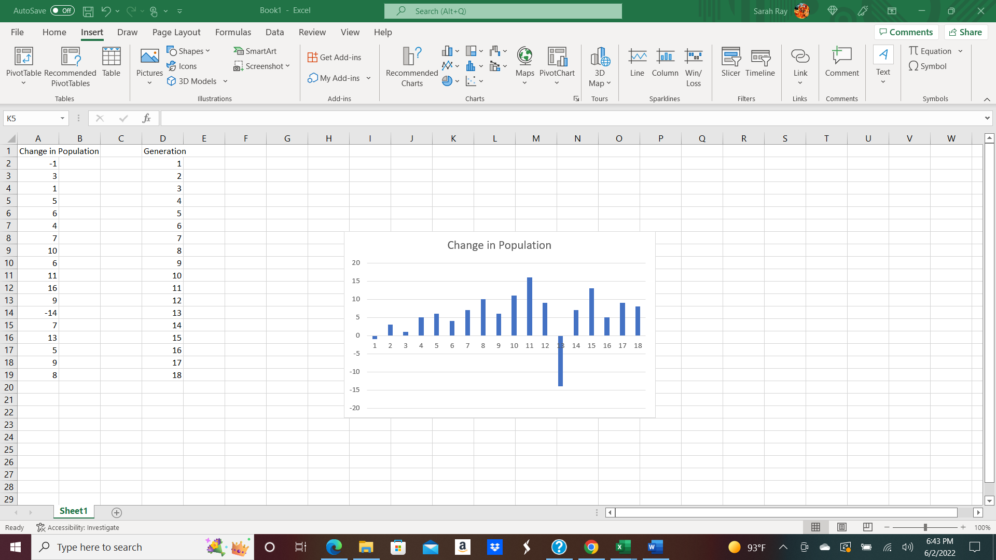996x560 pixels.
Task: Insert a Maps chart
Action: click(x=524, y=62)
